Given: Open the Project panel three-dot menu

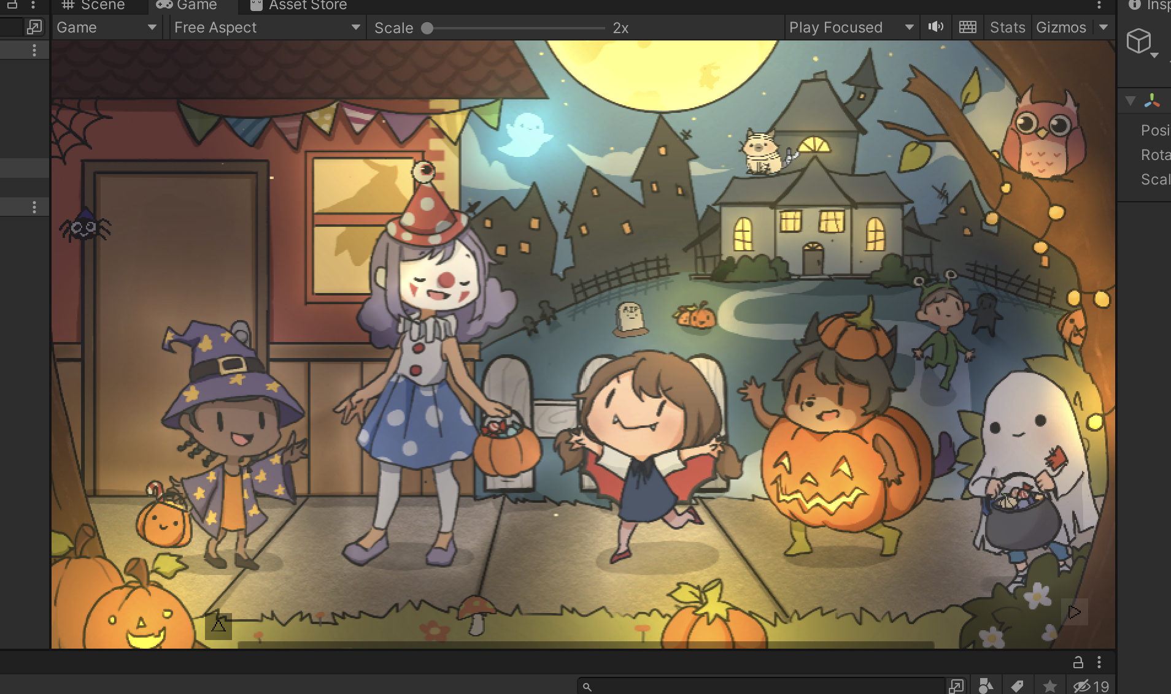Looking at the screenshot, I should (1099, 662).
